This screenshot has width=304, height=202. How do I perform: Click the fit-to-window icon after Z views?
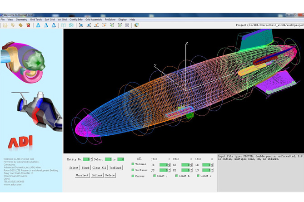tap(127, 25)
